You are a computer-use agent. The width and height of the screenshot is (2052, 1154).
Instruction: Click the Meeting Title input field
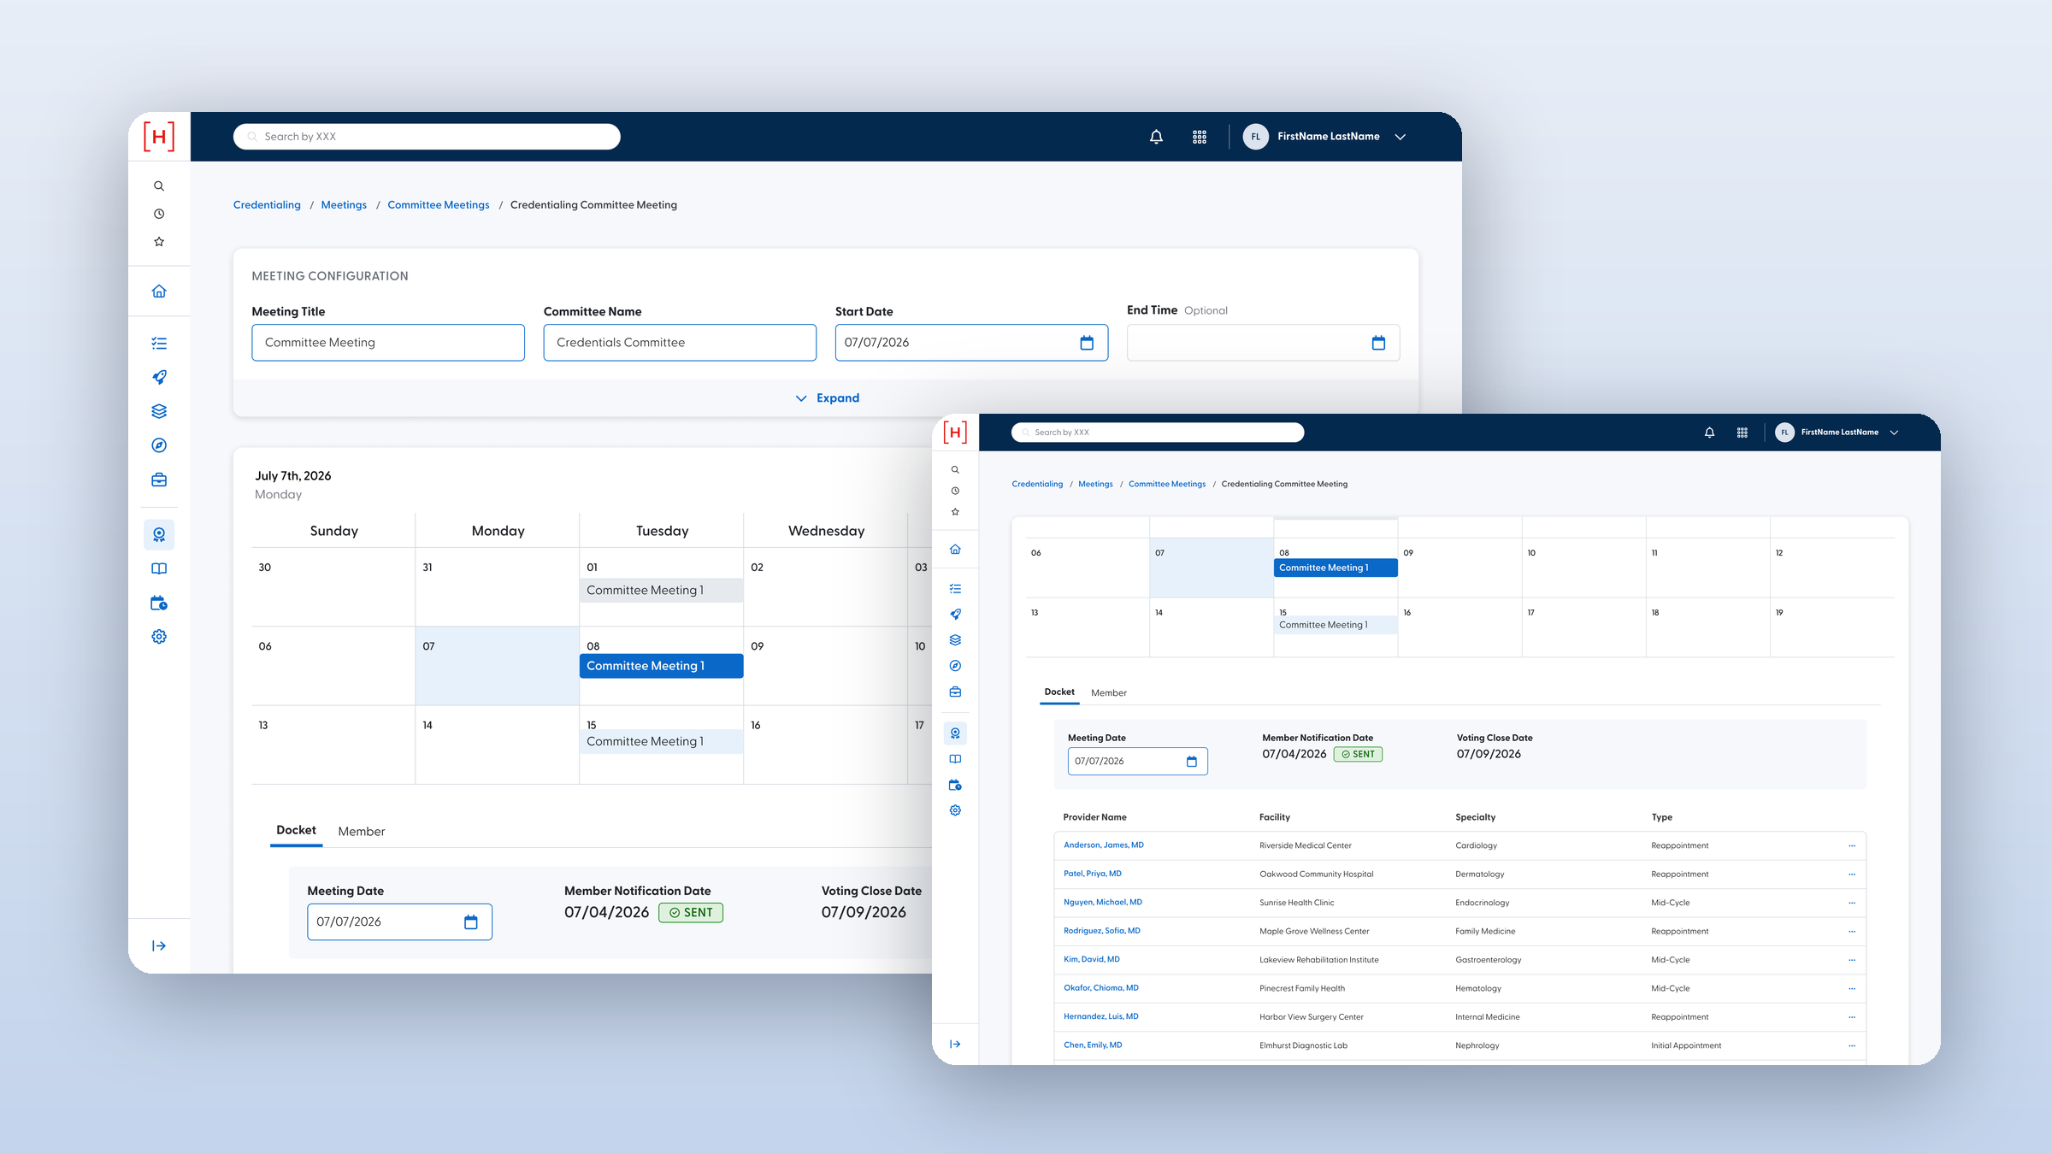pyautogui.click(x=388, y=343)
